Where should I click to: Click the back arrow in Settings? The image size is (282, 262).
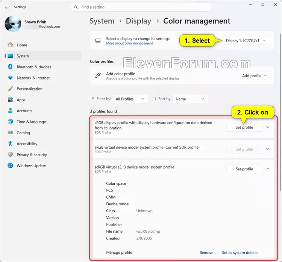coord(7,7)
